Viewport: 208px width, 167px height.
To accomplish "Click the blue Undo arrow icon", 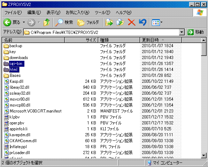I will click(142, 22).
